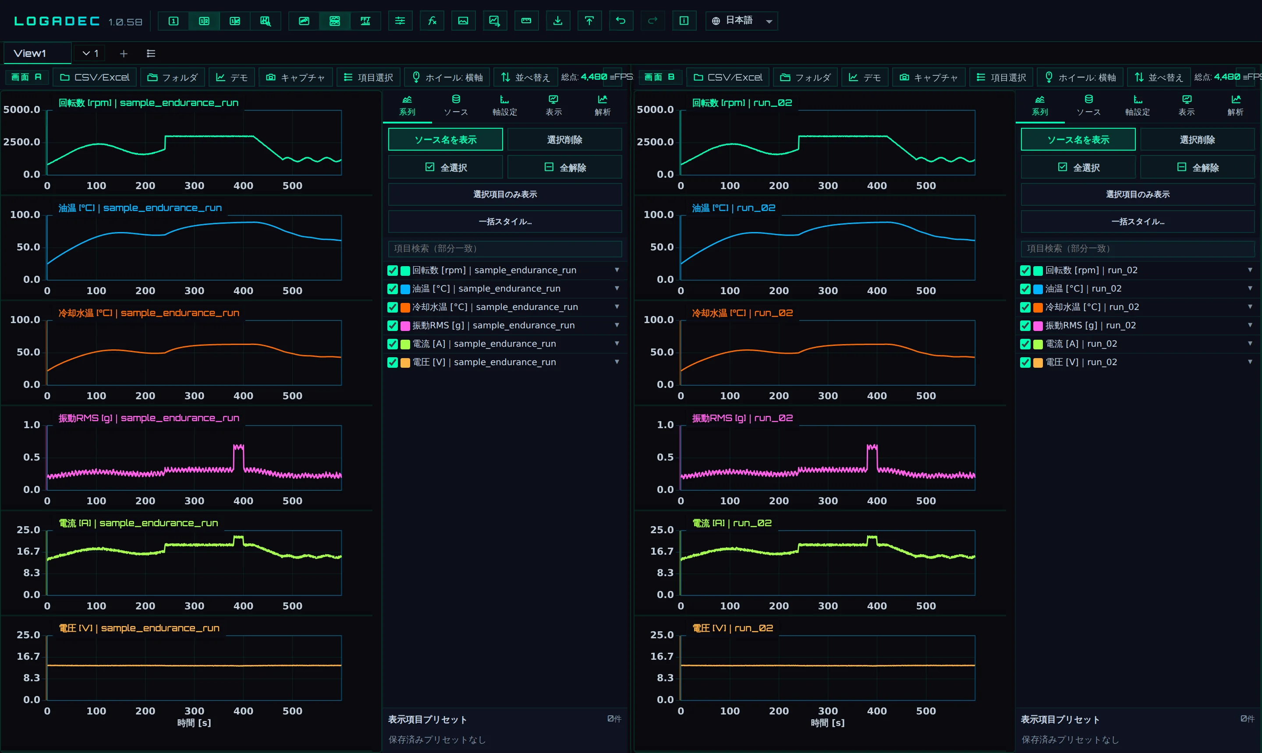
Task: Open the view list menu icon
Action: click(x=151, y=53)
